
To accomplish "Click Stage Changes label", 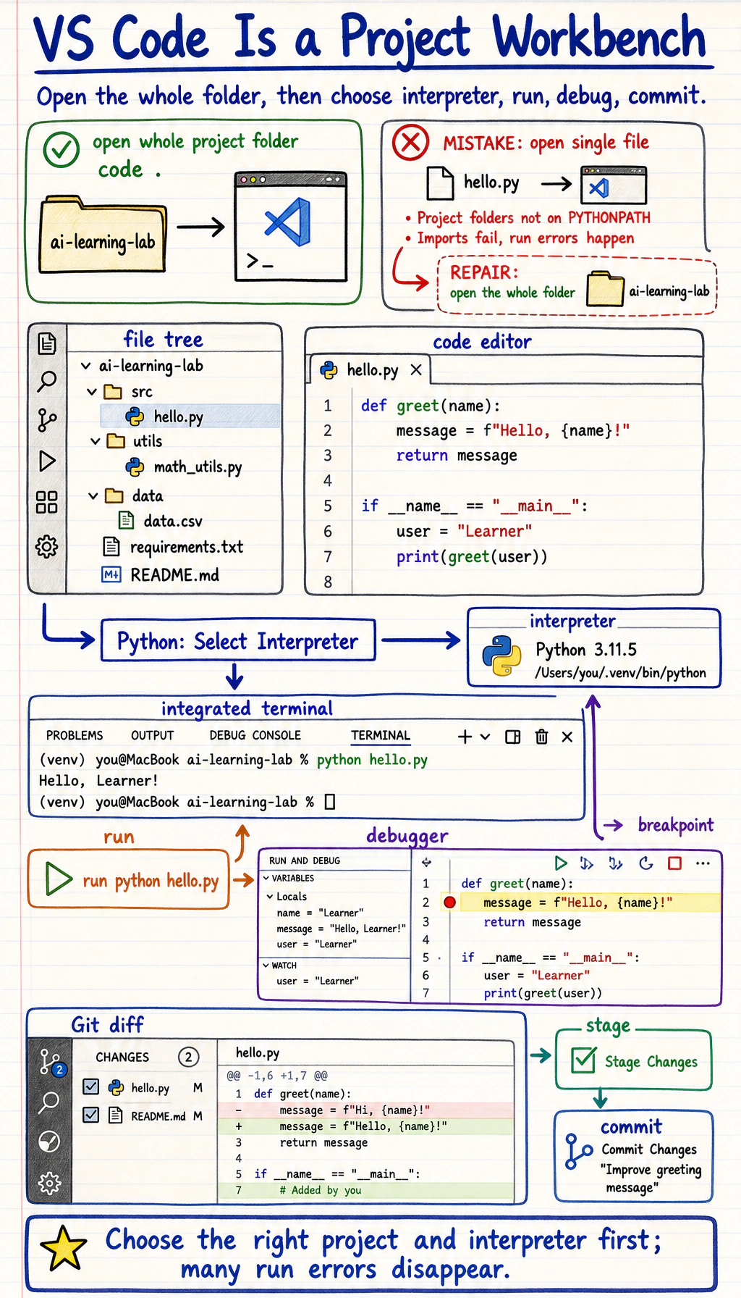I will [651, 1062].
